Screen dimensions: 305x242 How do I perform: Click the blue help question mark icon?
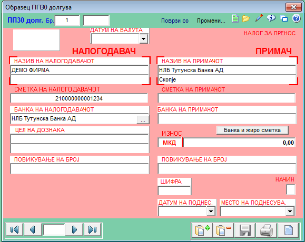[x=296, y=18]
